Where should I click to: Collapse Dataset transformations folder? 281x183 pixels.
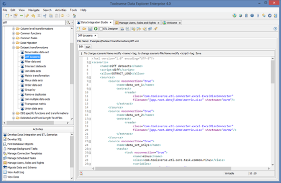point(14,48)
